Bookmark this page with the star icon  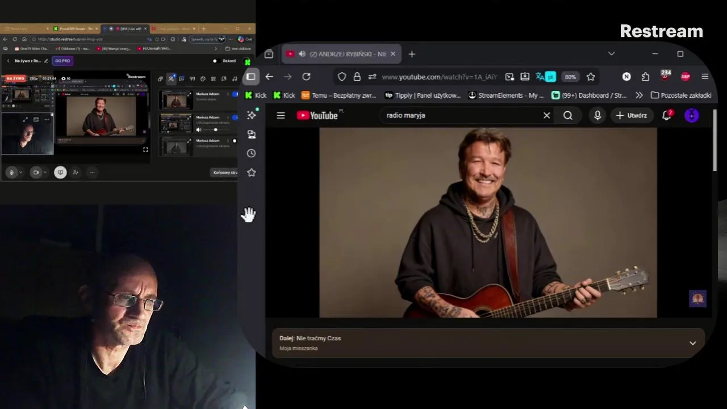[x=591, y=77]
